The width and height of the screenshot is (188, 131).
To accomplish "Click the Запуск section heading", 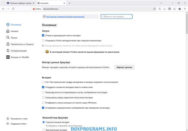I will [x=46, y=31].
